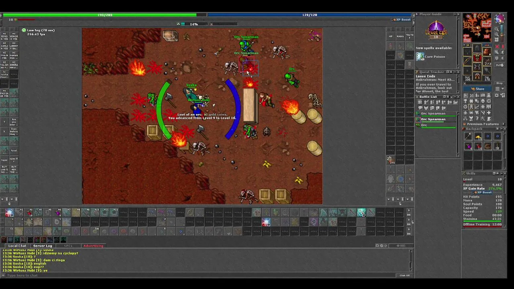Switch to Local Chat tab

coord(17,246)
